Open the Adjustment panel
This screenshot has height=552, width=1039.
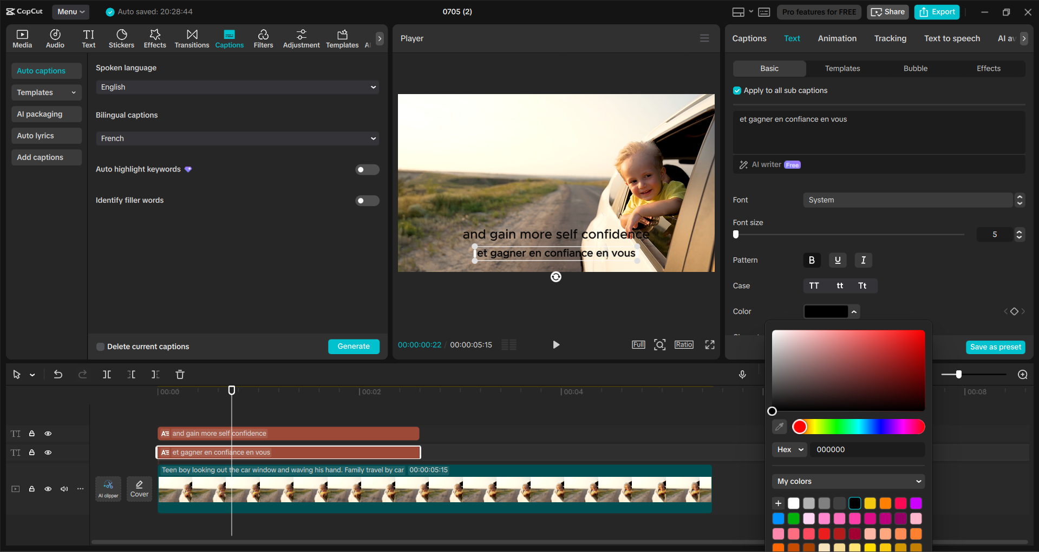click(x=301, y=38)
